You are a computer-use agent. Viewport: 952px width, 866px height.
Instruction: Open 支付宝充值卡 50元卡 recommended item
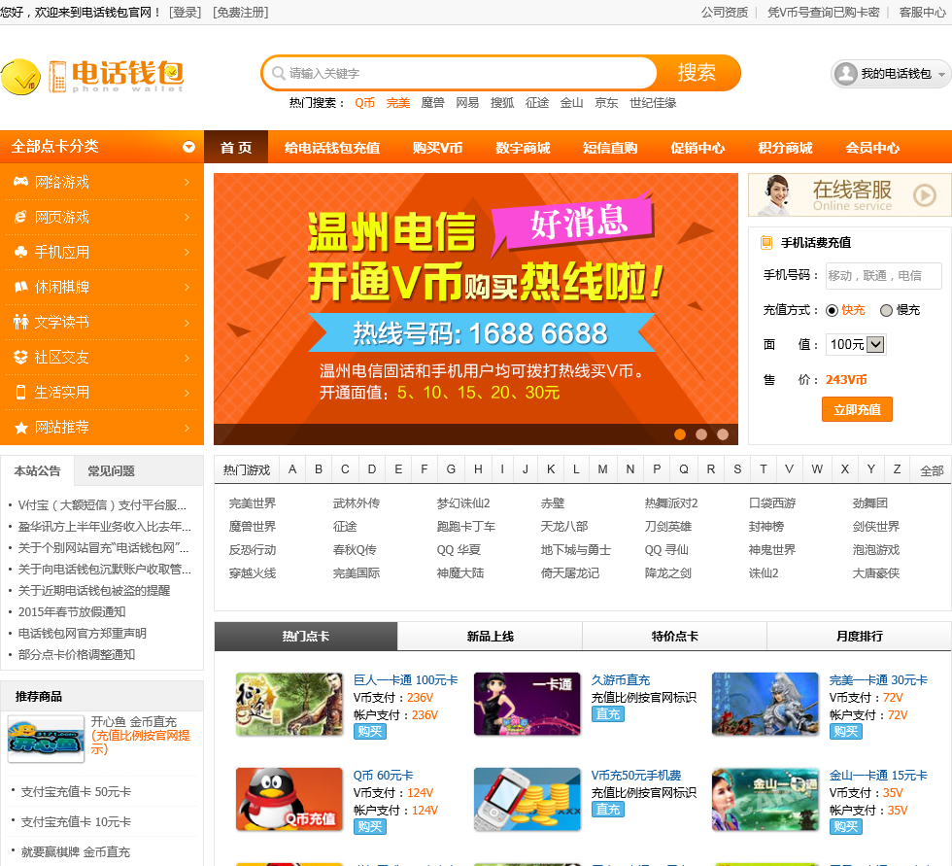[76, 791]
